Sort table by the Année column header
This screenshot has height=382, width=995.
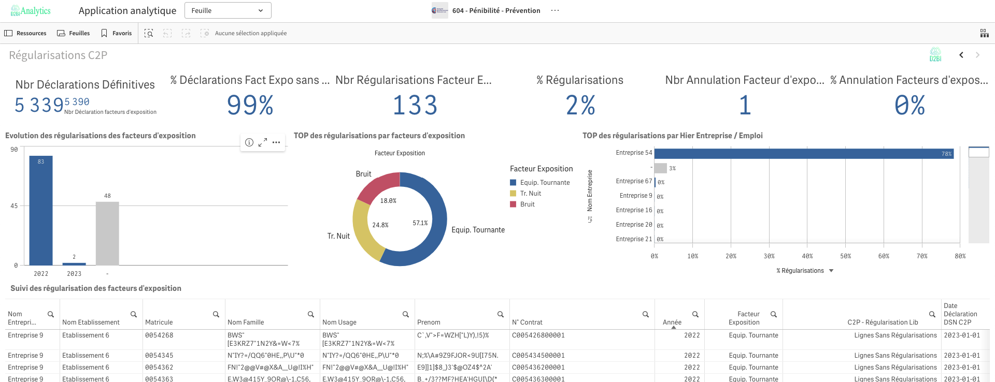tap(672, 322)
